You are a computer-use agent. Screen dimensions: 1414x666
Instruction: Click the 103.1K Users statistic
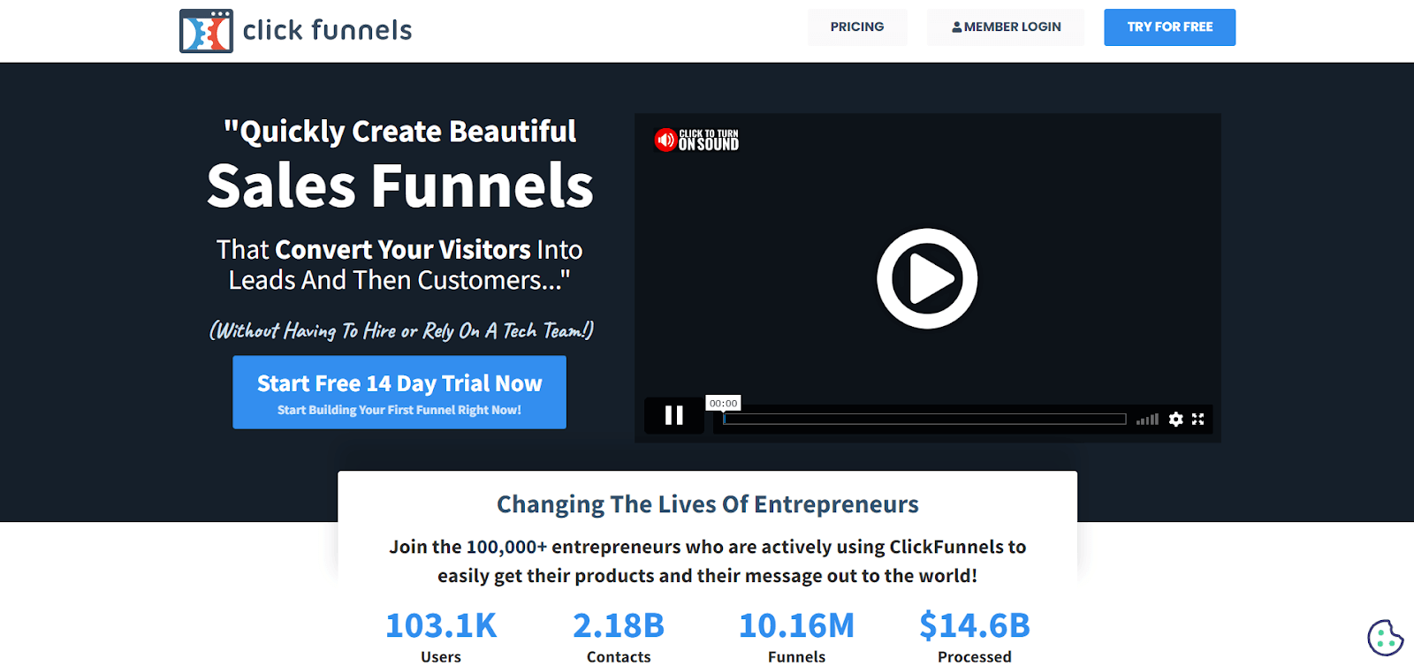click(x=441, y=636)
